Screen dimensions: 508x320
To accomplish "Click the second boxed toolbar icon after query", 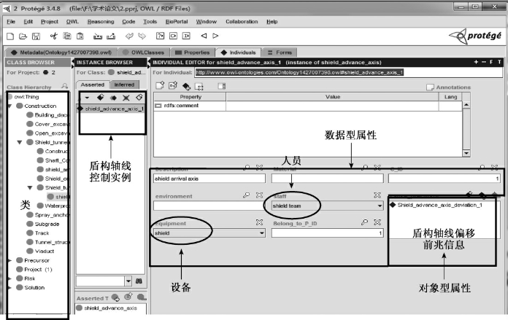I will point(173,36).
